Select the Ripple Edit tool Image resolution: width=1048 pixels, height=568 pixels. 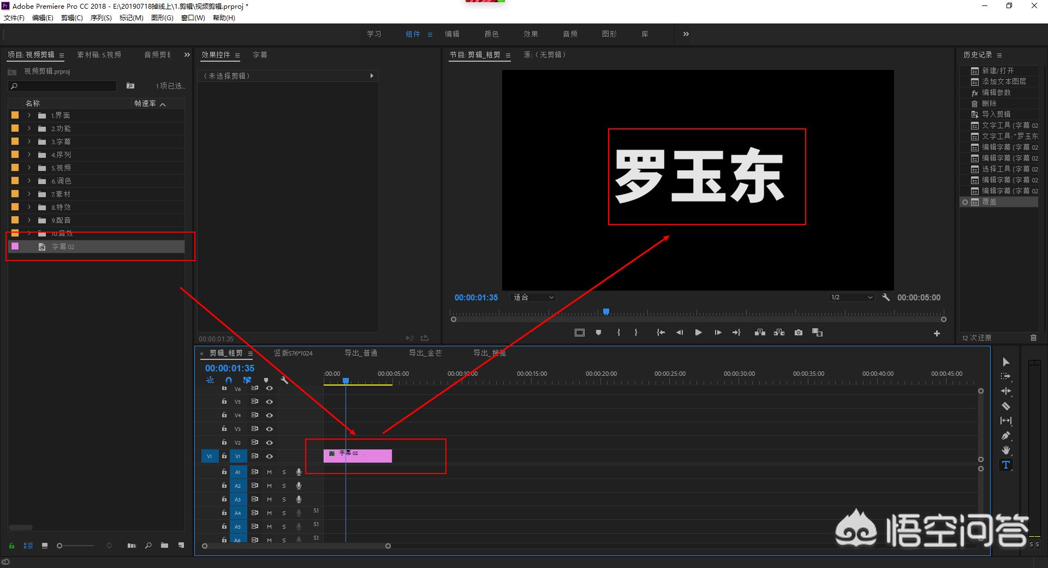1006,391
